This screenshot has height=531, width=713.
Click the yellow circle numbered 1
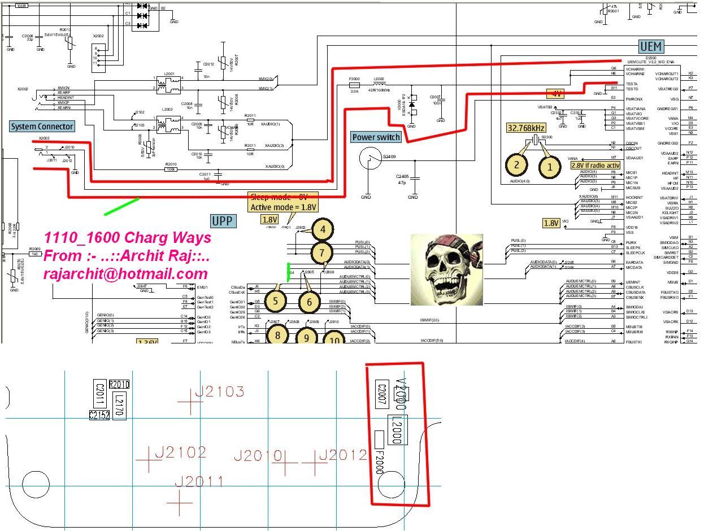549,167
